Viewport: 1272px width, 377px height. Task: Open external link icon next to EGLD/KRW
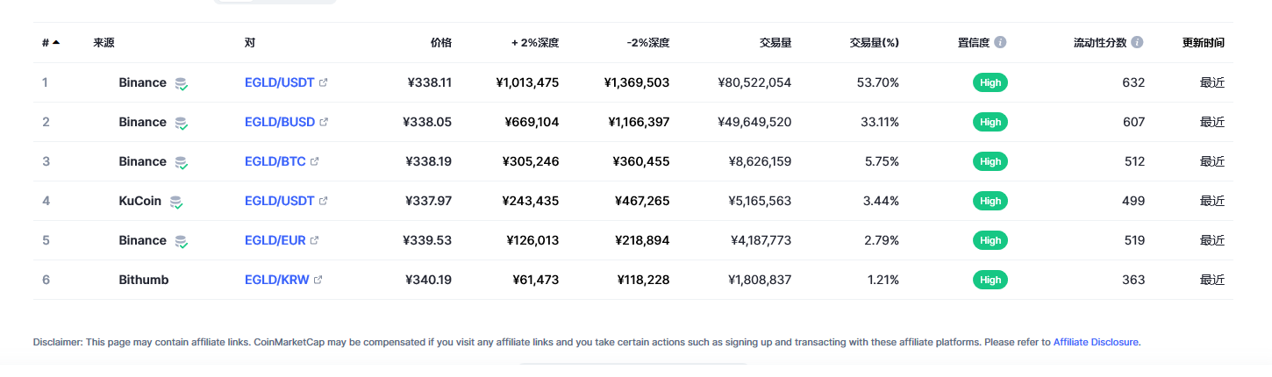[x=318, y=280]
